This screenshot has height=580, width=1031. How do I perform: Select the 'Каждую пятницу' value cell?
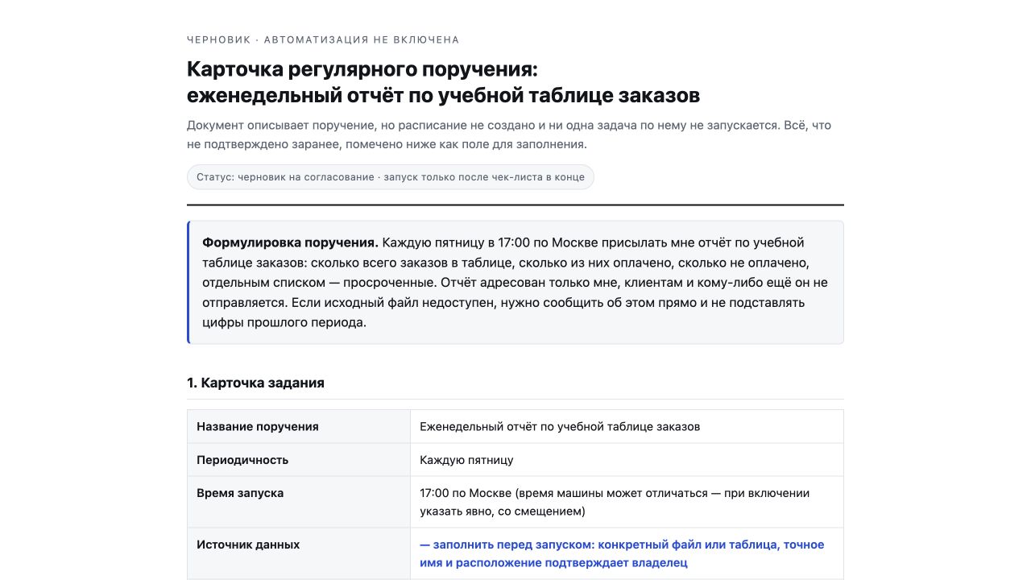tap(627, 460)
